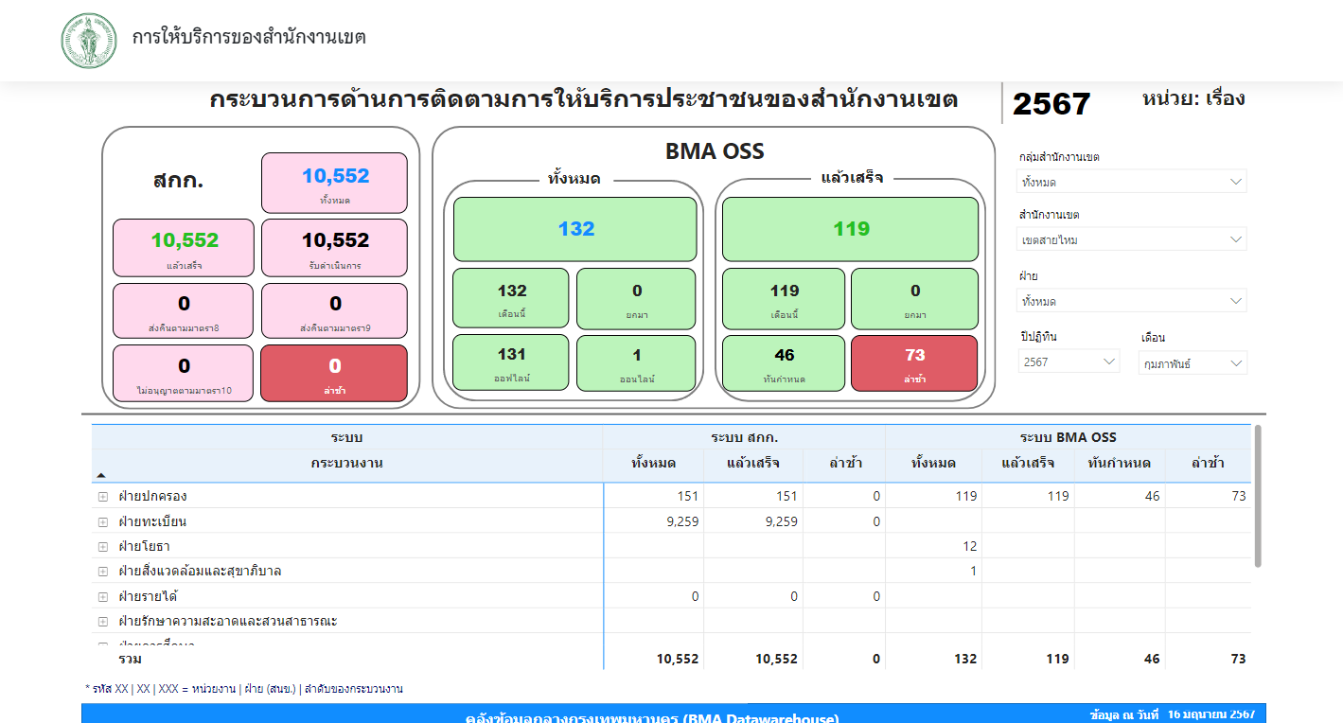Click the ออนไลน์ card showing 1
Image resolution: width=1343 pixels, height=723 pixels.
coord(636,363)
